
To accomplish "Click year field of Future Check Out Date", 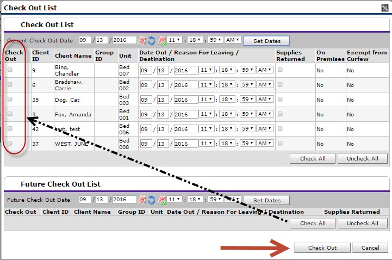I will pos(125,200).
